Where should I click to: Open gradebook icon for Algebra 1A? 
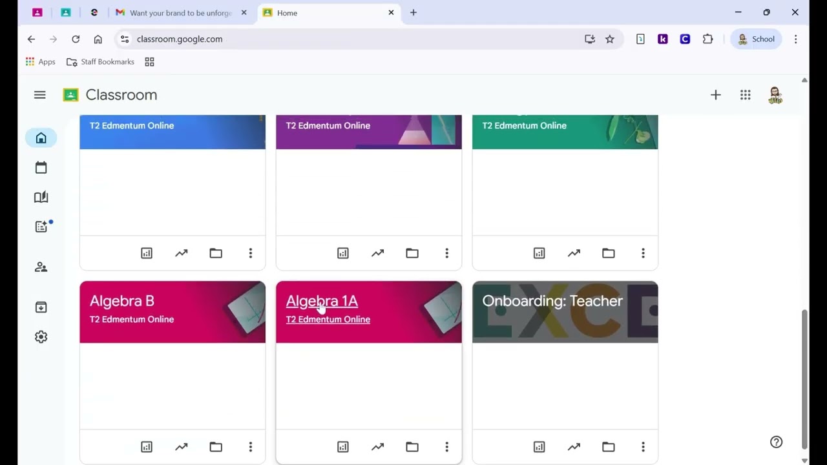coord(343,447)
